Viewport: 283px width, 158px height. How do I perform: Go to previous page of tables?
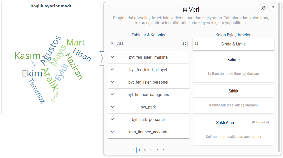(x=133, y=150)
